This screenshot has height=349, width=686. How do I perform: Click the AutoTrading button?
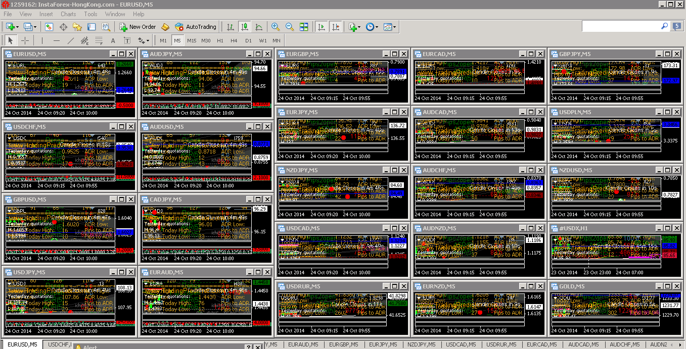(x=196, y=27)
